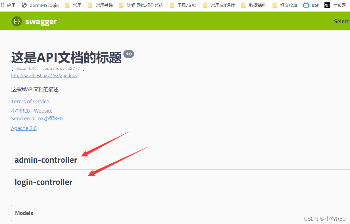Open the dormMSLogin bookmark
The image size is (350, 224).
click(44, 5)
